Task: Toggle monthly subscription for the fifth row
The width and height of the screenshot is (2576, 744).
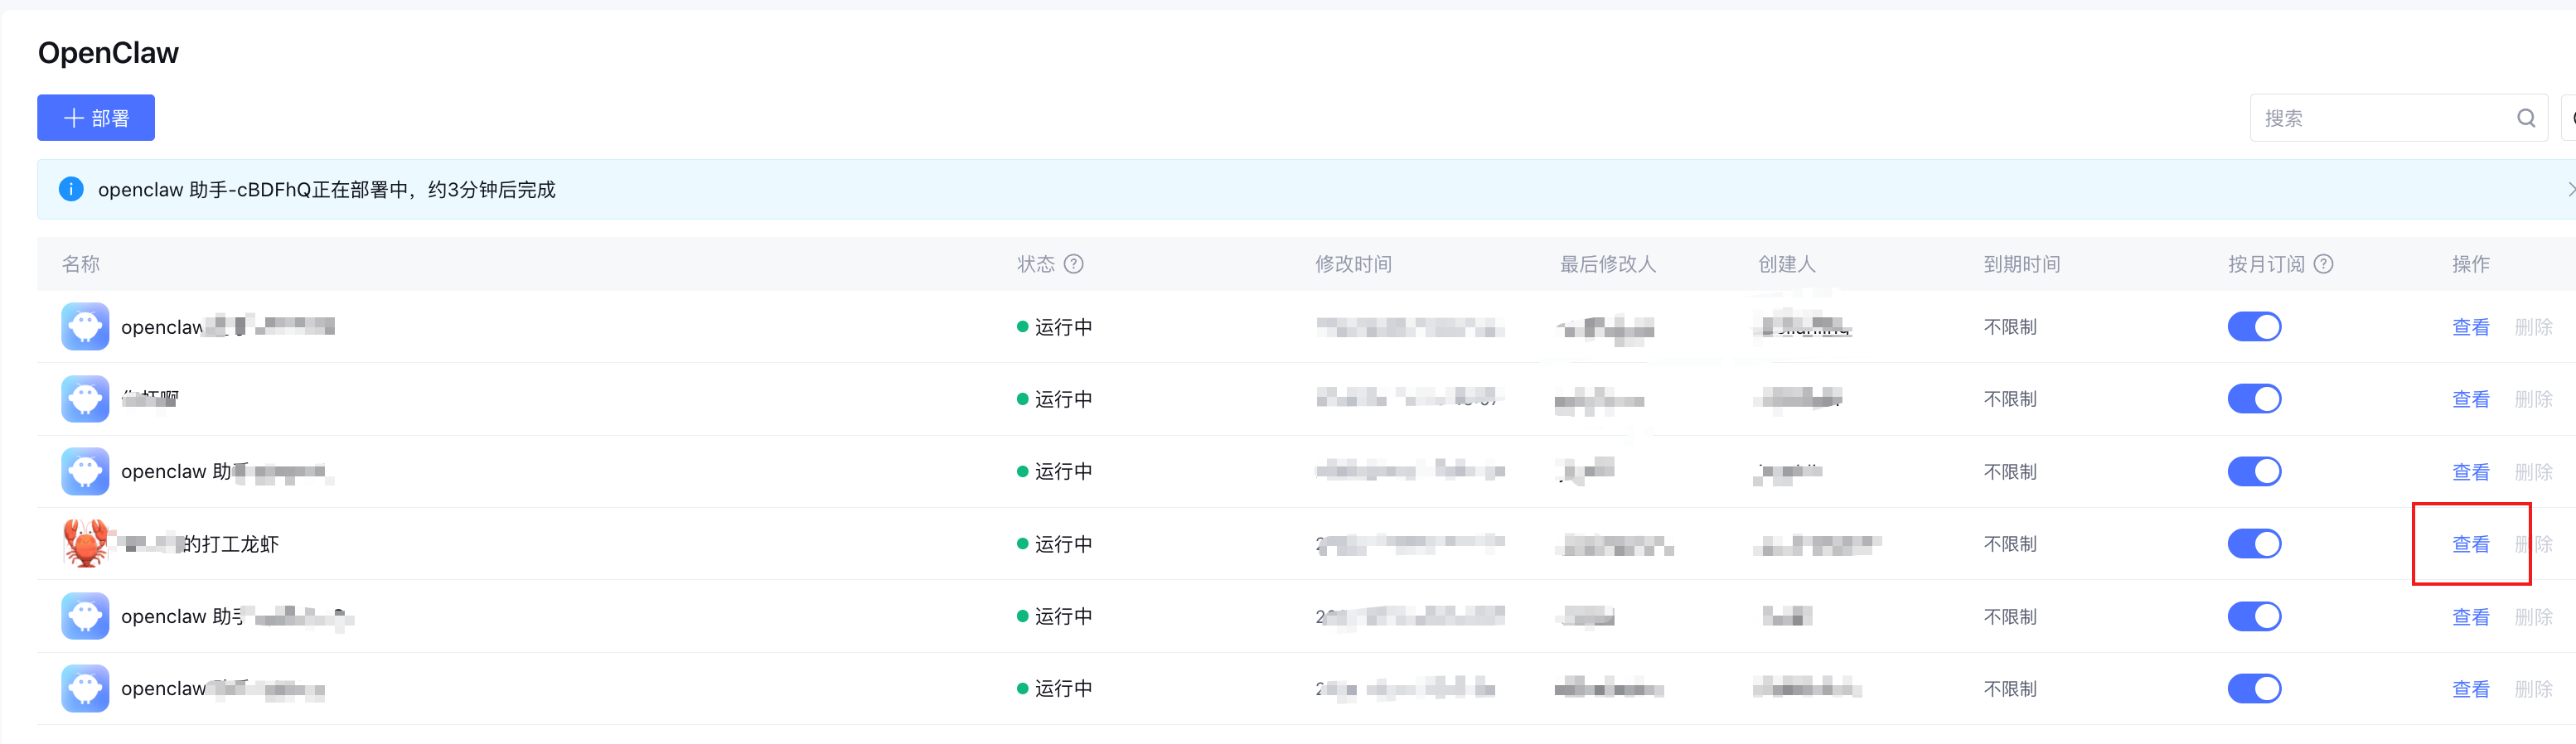Action: point(2254,616)
